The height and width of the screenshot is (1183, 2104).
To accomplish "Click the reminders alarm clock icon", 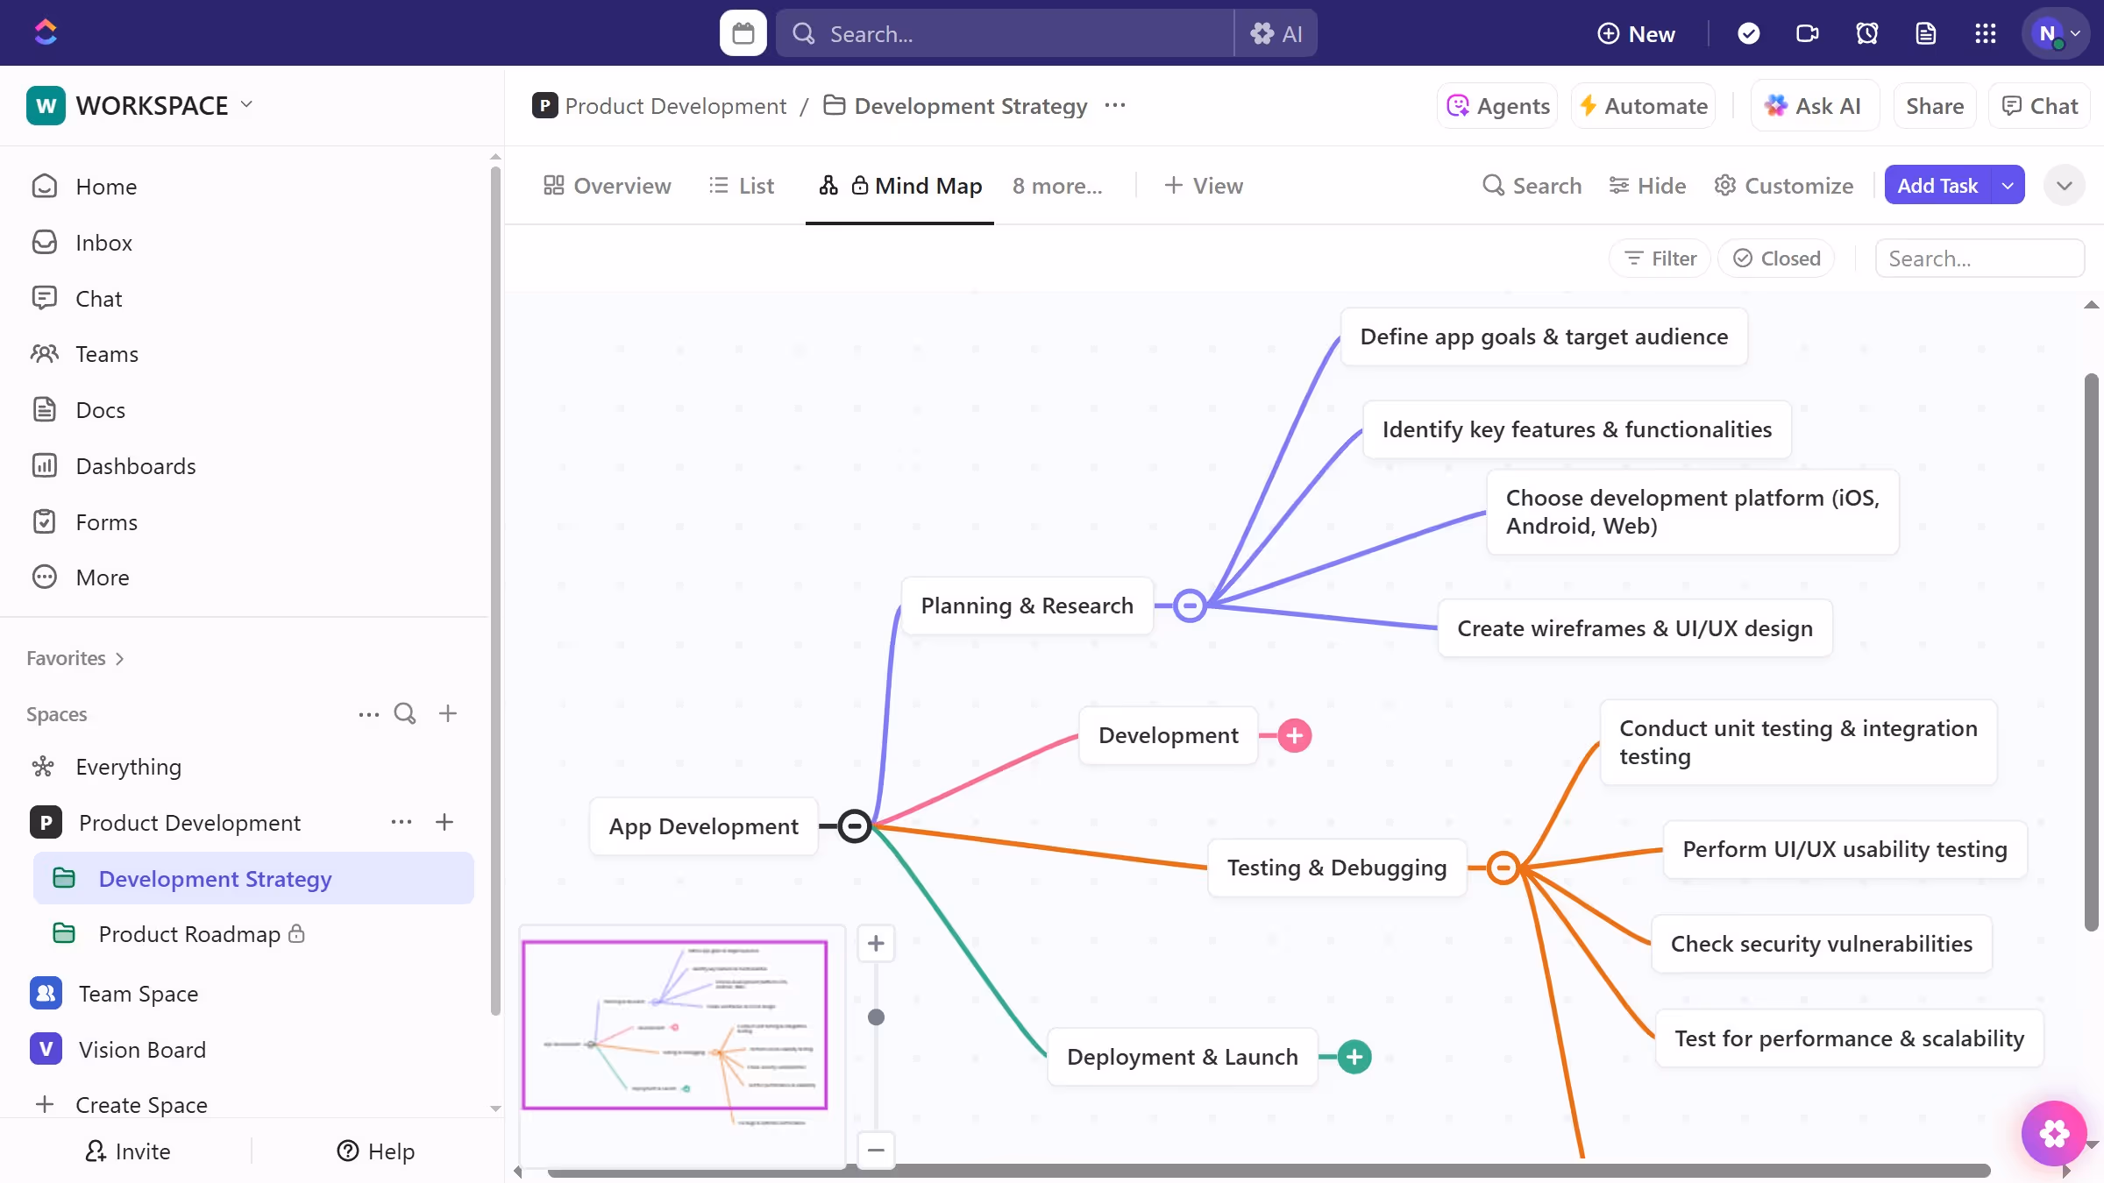I will pyautogui.click(x=1867, y=33).
